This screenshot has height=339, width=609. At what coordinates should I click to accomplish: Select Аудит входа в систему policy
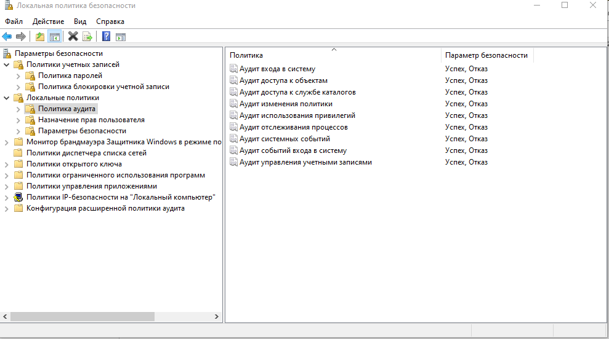click(277, 69)
